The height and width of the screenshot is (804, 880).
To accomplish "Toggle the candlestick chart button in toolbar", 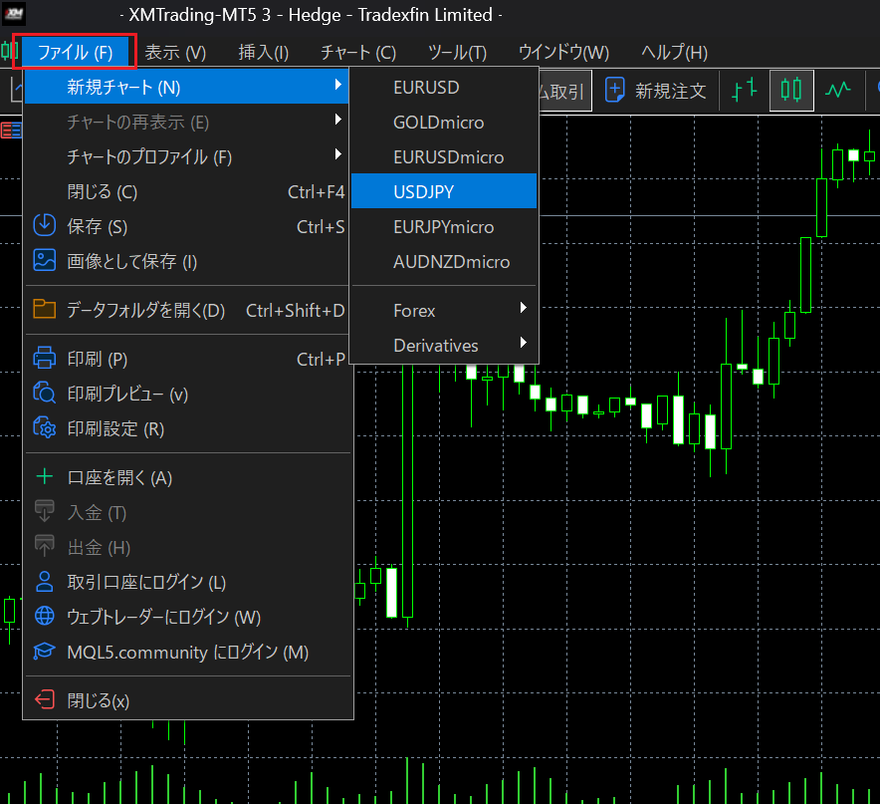I will 790,91.
